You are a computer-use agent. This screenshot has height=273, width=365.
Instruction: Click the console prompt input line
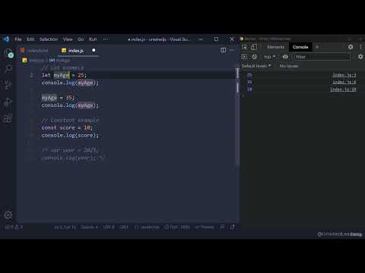click(302, 96)
